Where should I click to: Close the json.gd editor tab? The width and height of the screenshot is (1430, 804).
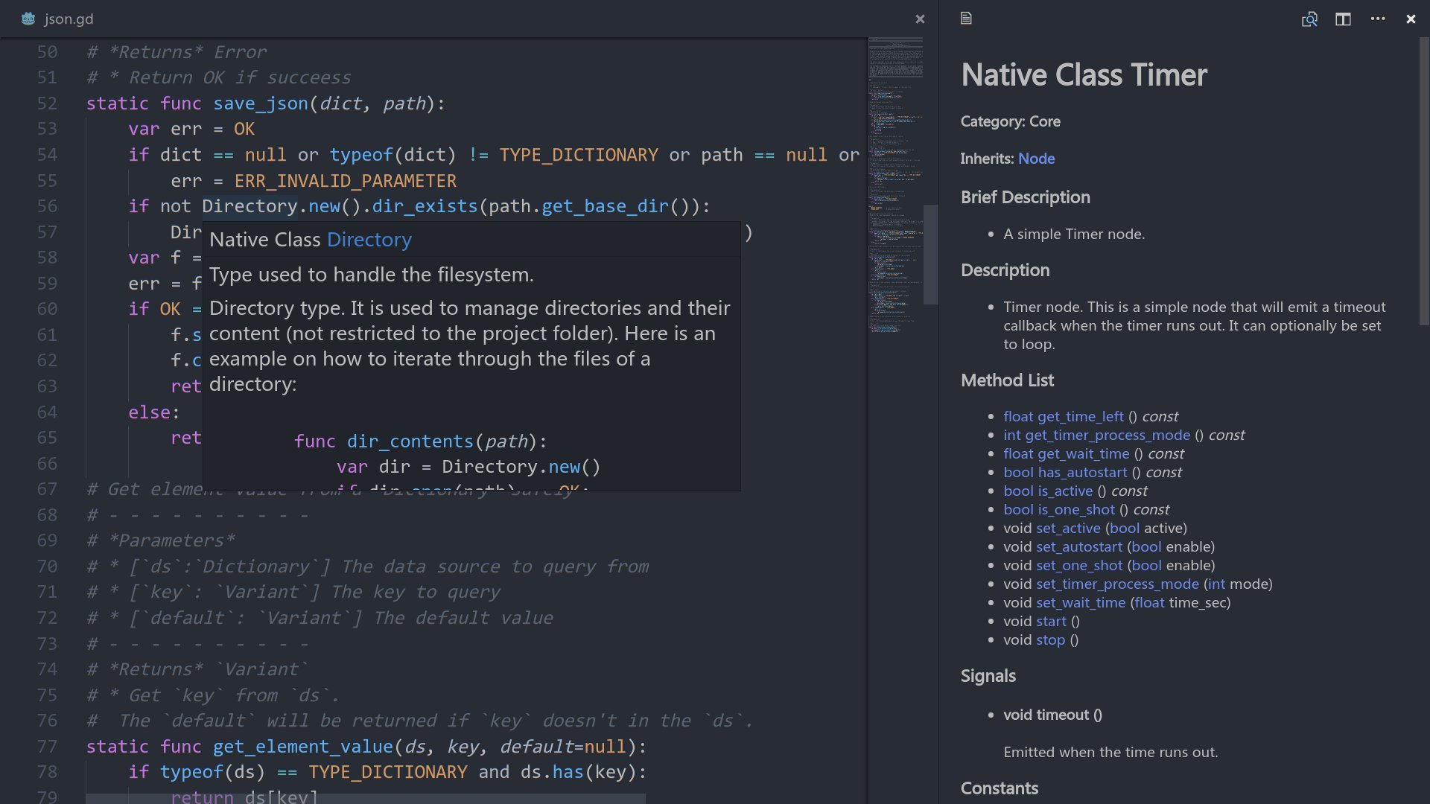(x=920, y=19)
